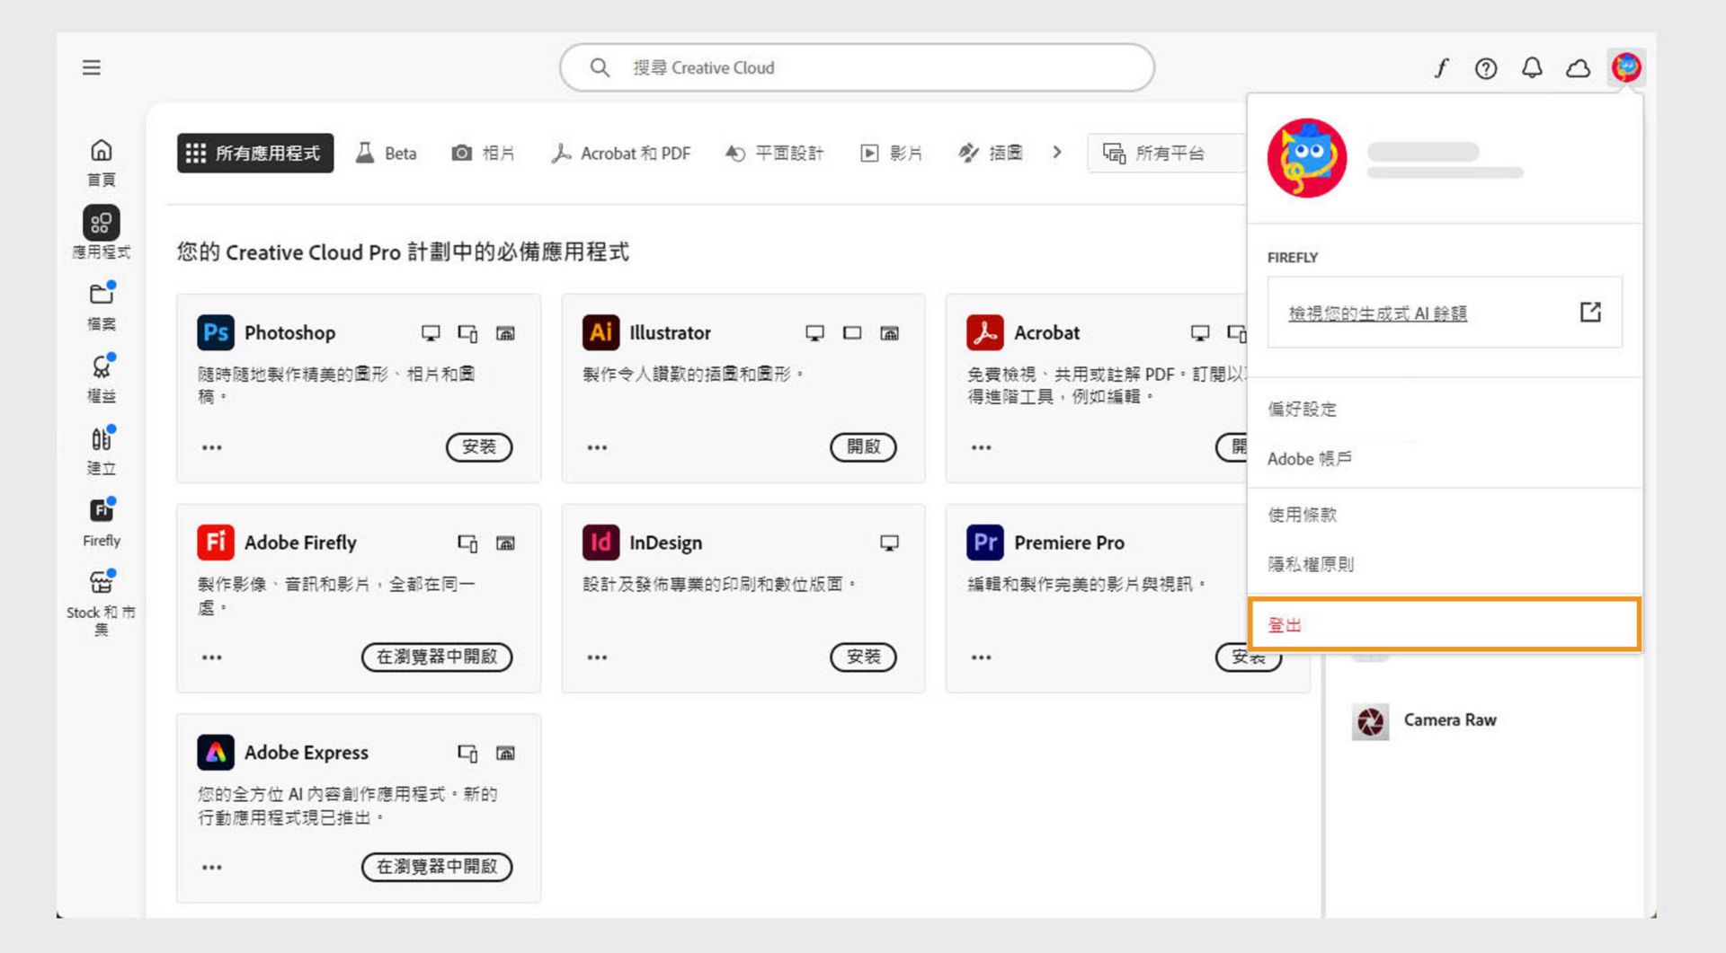Click the Premiere Pro app icon
The height and width of the screenshot is (953, 1726).
tap(985, 543)
